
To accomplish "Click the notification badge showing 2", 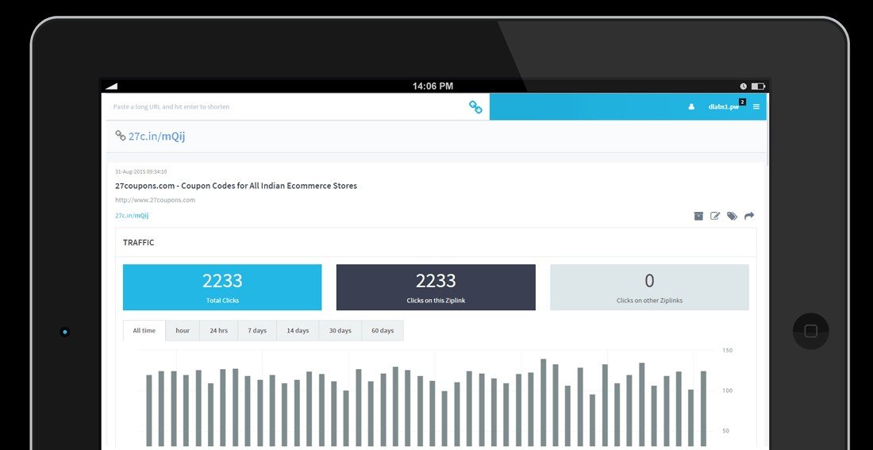I will (x=742, y=102).
